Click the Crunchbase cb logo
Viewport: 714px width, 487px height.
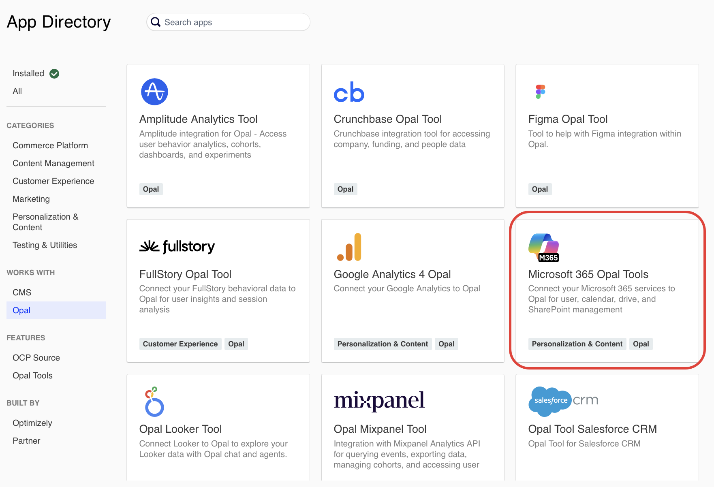pos(349,92)
